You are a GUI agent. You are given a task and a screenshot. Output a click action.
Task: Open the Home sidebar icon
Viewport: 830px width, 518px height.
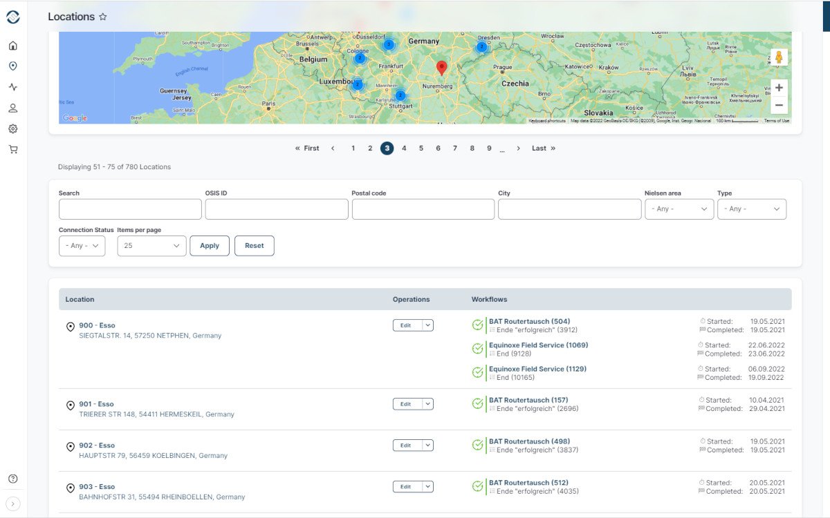[13, 46]
